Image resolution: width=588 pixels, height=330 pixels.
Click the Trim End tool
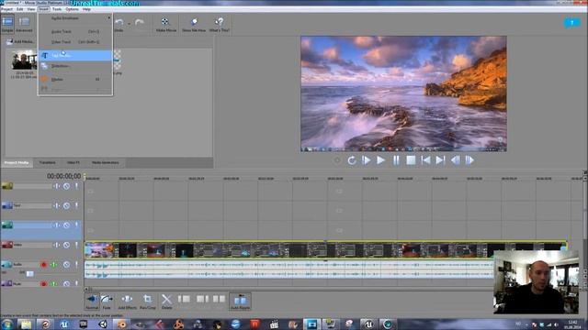(202, 299)
